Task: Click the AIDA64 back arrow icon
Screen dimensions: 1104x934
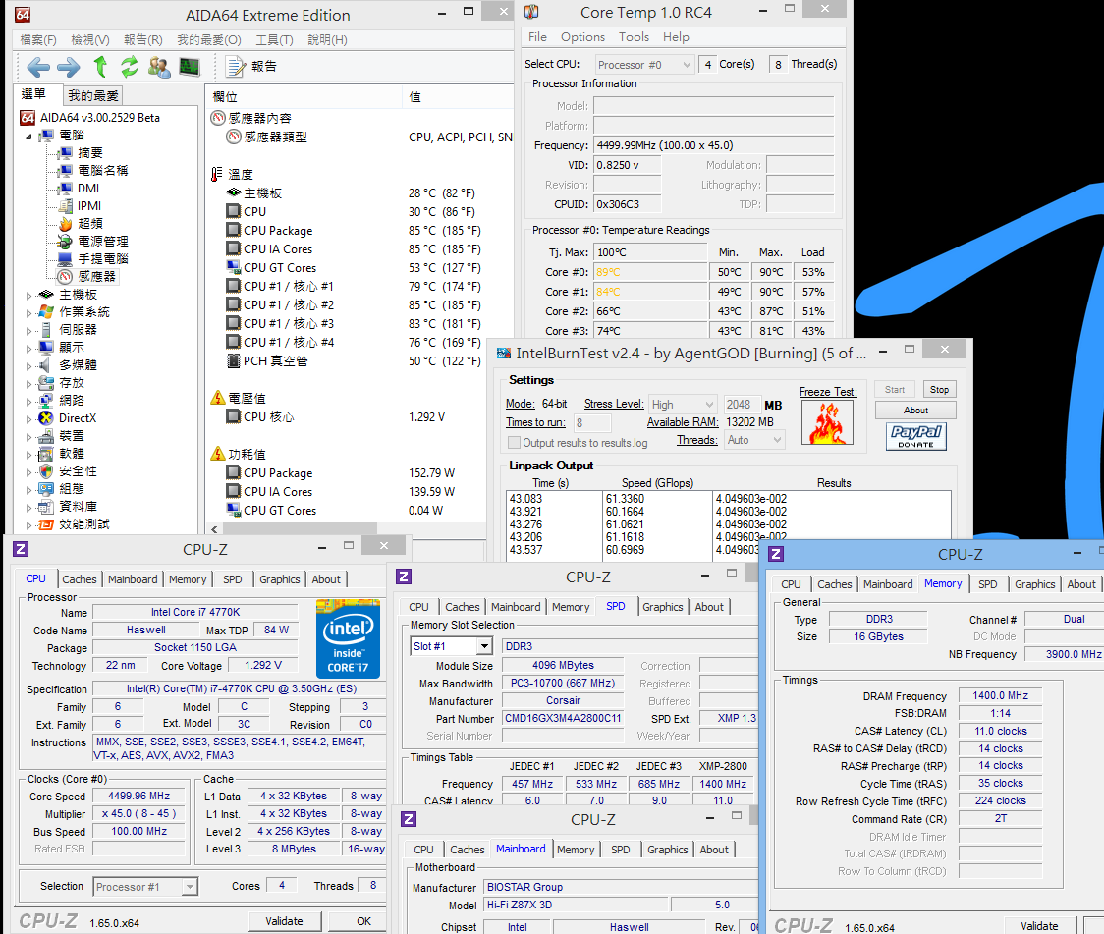Action: (x=38, y=67)
